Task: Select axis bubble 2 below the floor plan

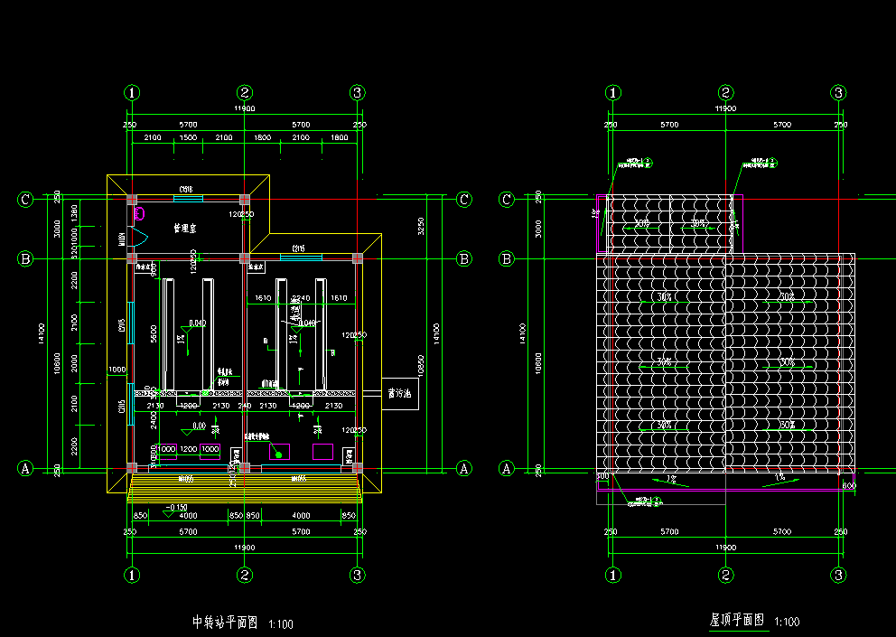Action: (244, 575)
